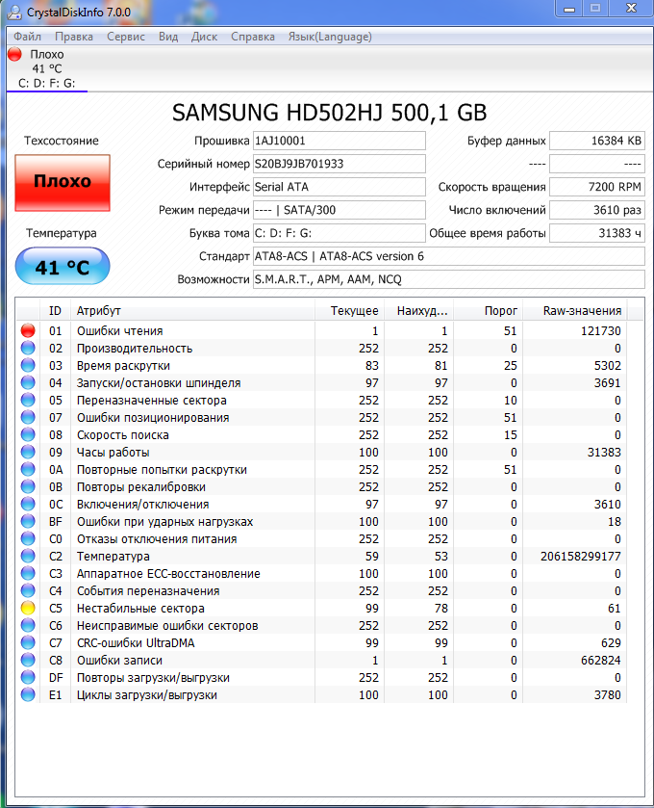Screen dimensions: 654x808
Task: Close the CrystalDiskInfo window
Action: coord(632,9)
